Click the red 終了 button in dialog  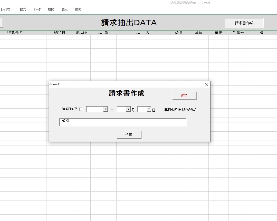pos(184,96)
